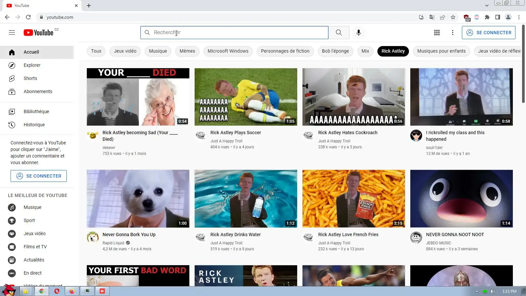This screenshot has width=526, height=296.
Task: Select the Musiques pour enfants chip
Action: pyautogui.click(x=442, y=51)
